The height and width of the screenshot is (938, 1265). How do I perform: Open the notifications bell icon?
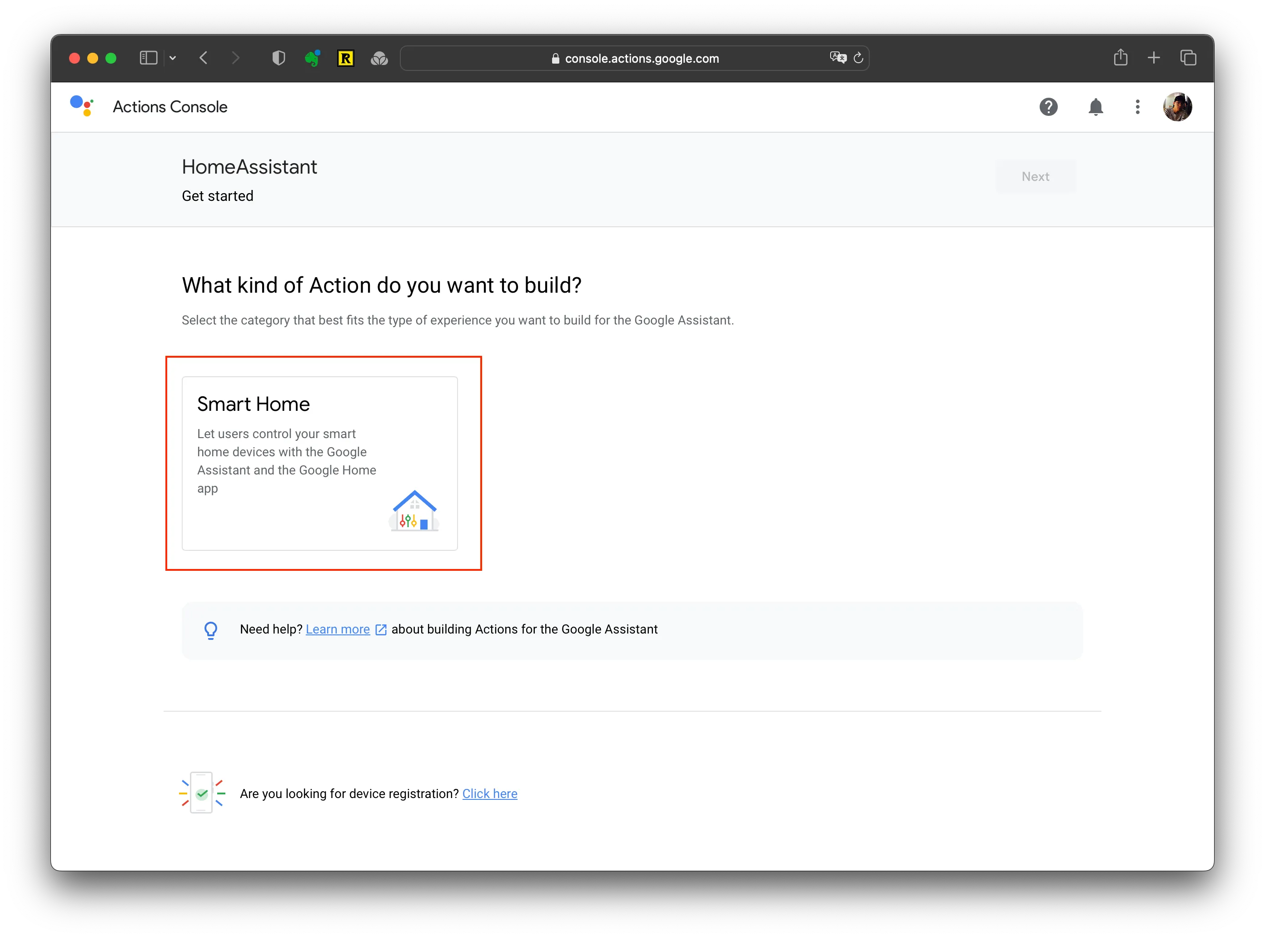pos(1095,107)
